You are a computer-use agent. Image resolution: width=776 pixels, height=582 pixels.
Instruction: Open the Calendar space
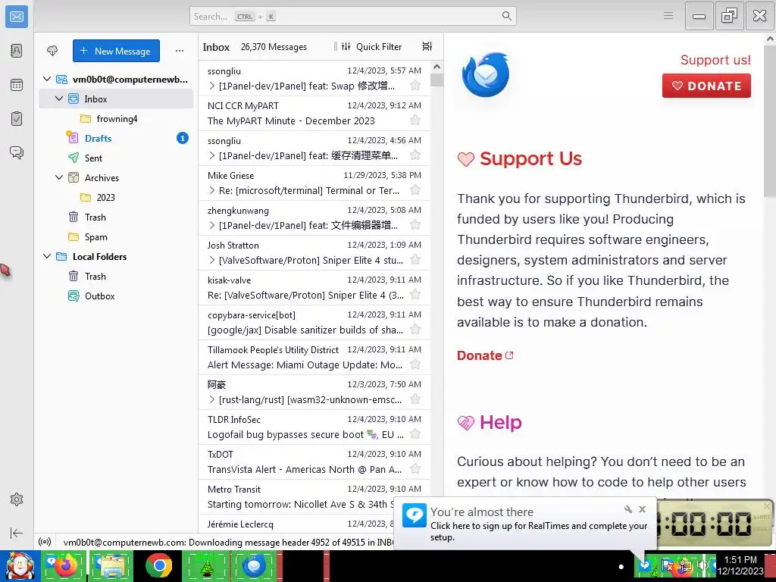pyautogui.click(x=17, y=85)
